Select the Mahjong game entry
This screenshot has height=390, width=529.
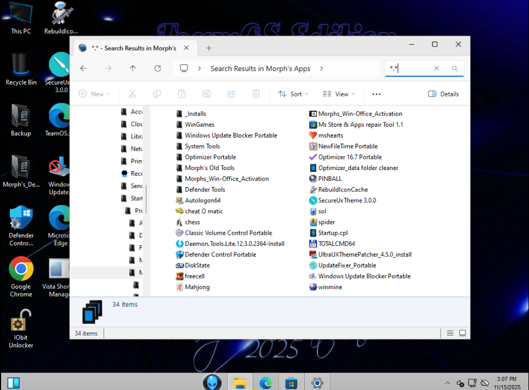pyautogui.click(x=197, y=287)
